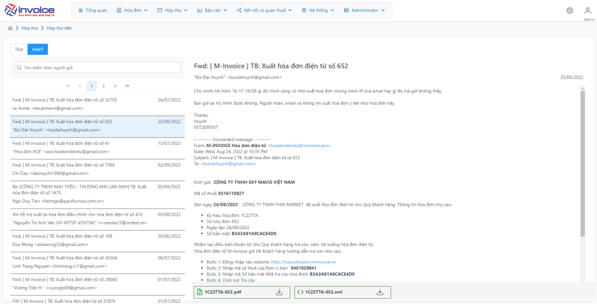Viewport: 597px width, 304px height.
Task: Click the sender search input field
Action: pos(97,68)
